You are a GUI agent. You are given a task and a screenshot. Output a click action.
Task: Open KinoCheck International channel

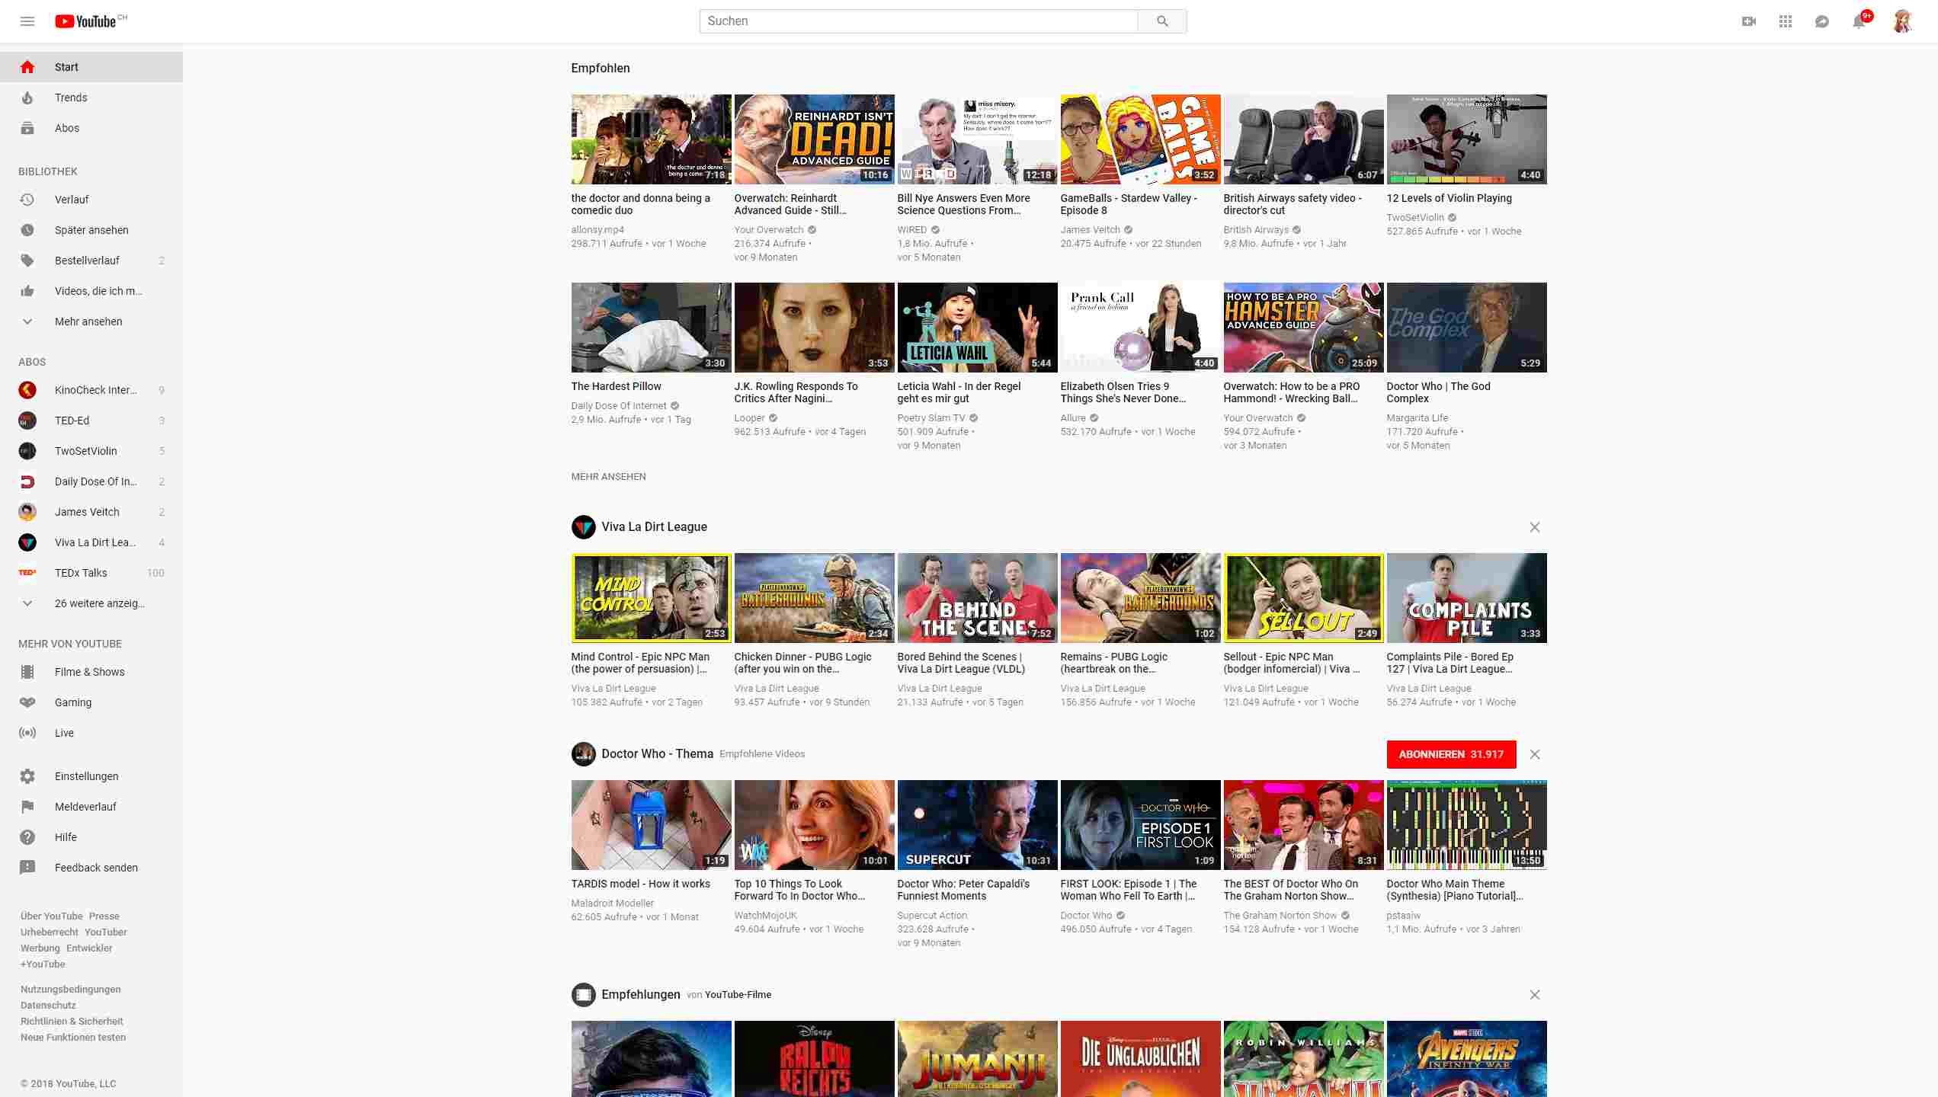pyautogui.click(x=91, y=390)
